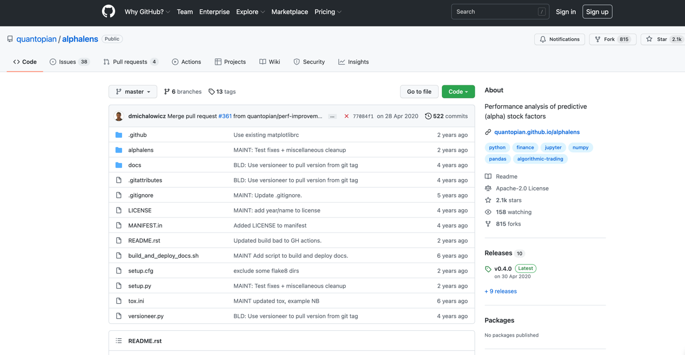This screenshot has height=355, width=685.
Task: Go to the Insights tab
Action: pyautogui.click(x=353, y=62)
